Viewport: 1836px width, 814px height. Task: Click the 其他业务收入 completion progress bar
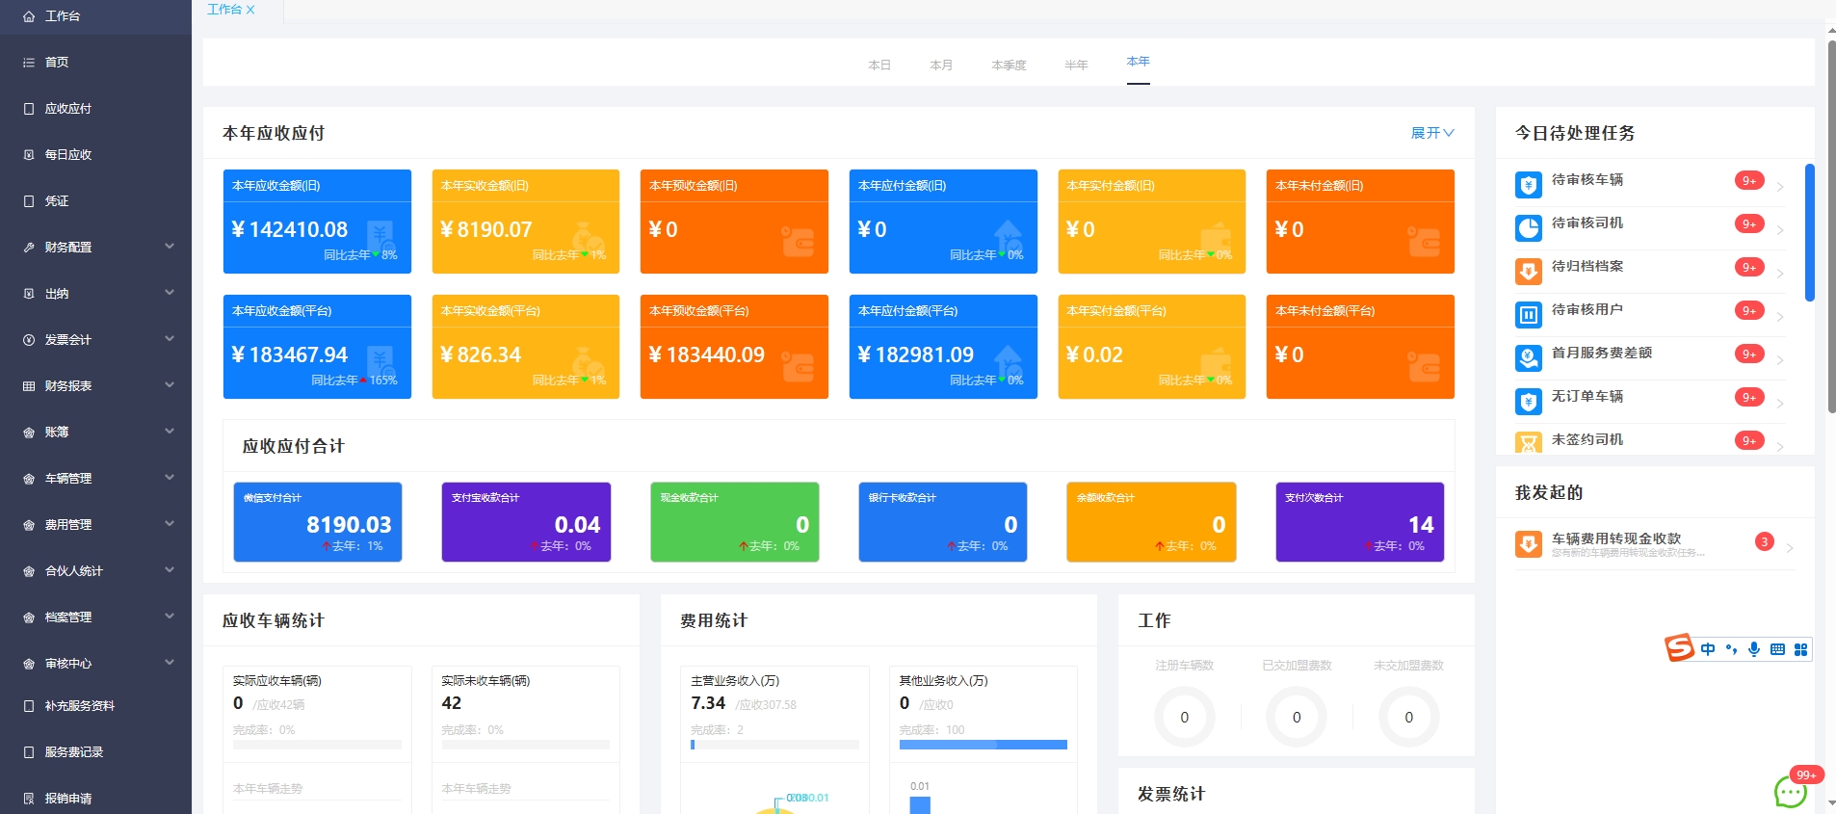pyautogui.click(x=984, y=745)
